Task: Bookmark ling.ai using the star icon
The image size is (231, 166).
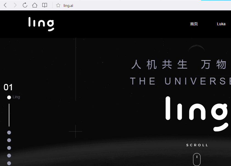Action: (x=58, y=5)
